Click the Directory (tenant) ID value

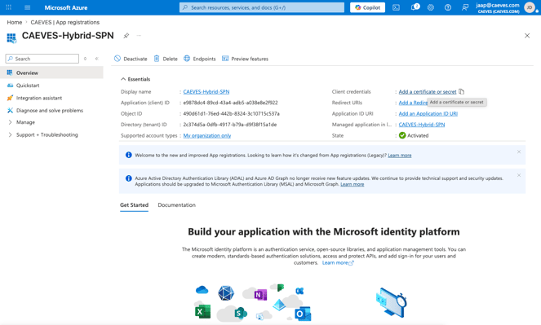[x=230, y=125]
